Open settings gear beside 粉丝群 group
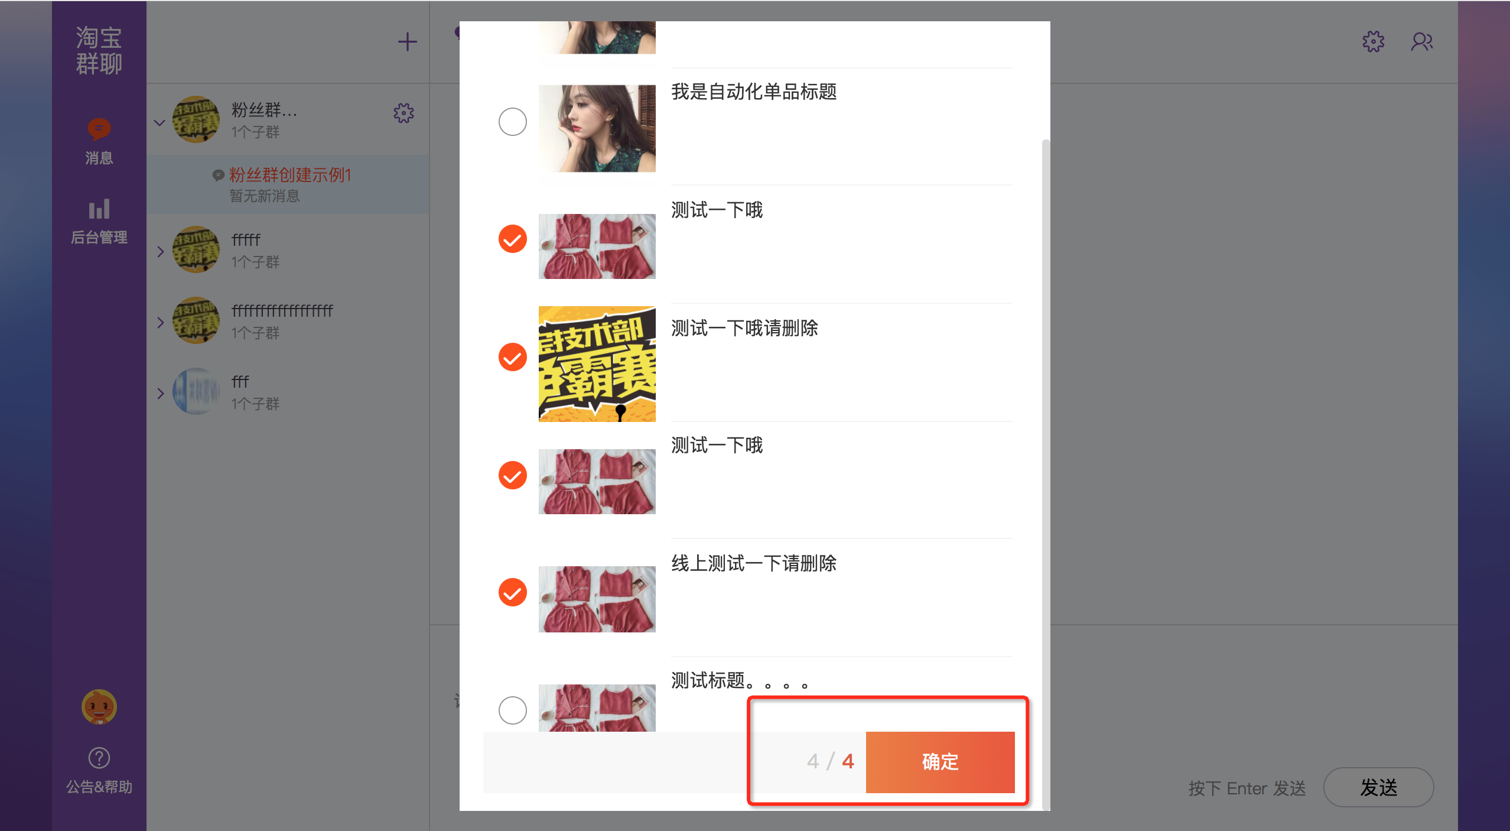The width and height of the screenshot is (1510, 831). pos(403,113)
